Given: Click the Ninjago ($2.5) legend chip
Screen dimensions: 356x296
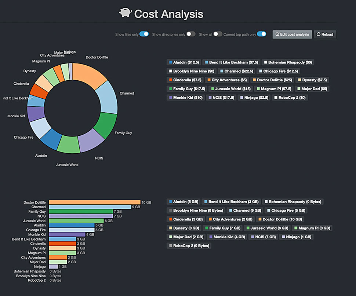Looking at the screenshot, I should 254,98.
